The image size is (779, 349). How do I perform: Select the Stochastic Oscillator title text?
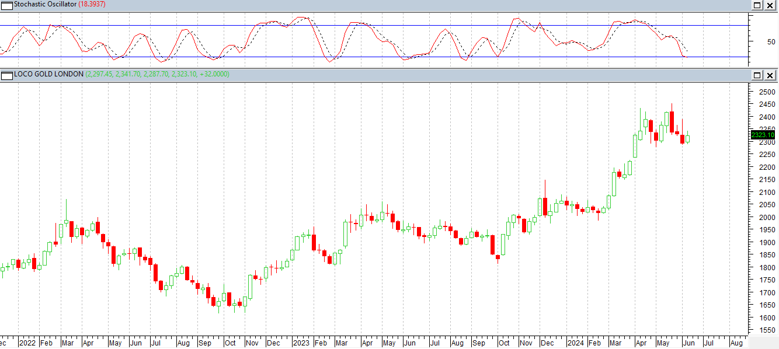[x=45, y=5]
